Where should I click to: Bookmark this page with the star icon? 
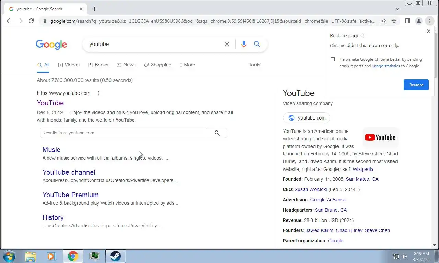(x=394, y=21)
